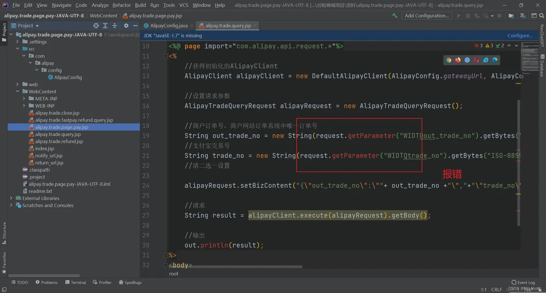Image resolution: width=546 pixels, height=293 pixels.
Task: Click the Stop square icon
Action: [499, 16]
